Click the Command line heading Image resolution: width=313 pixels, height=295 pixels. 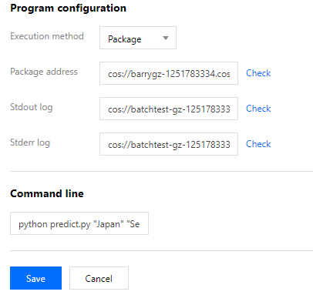47,193
